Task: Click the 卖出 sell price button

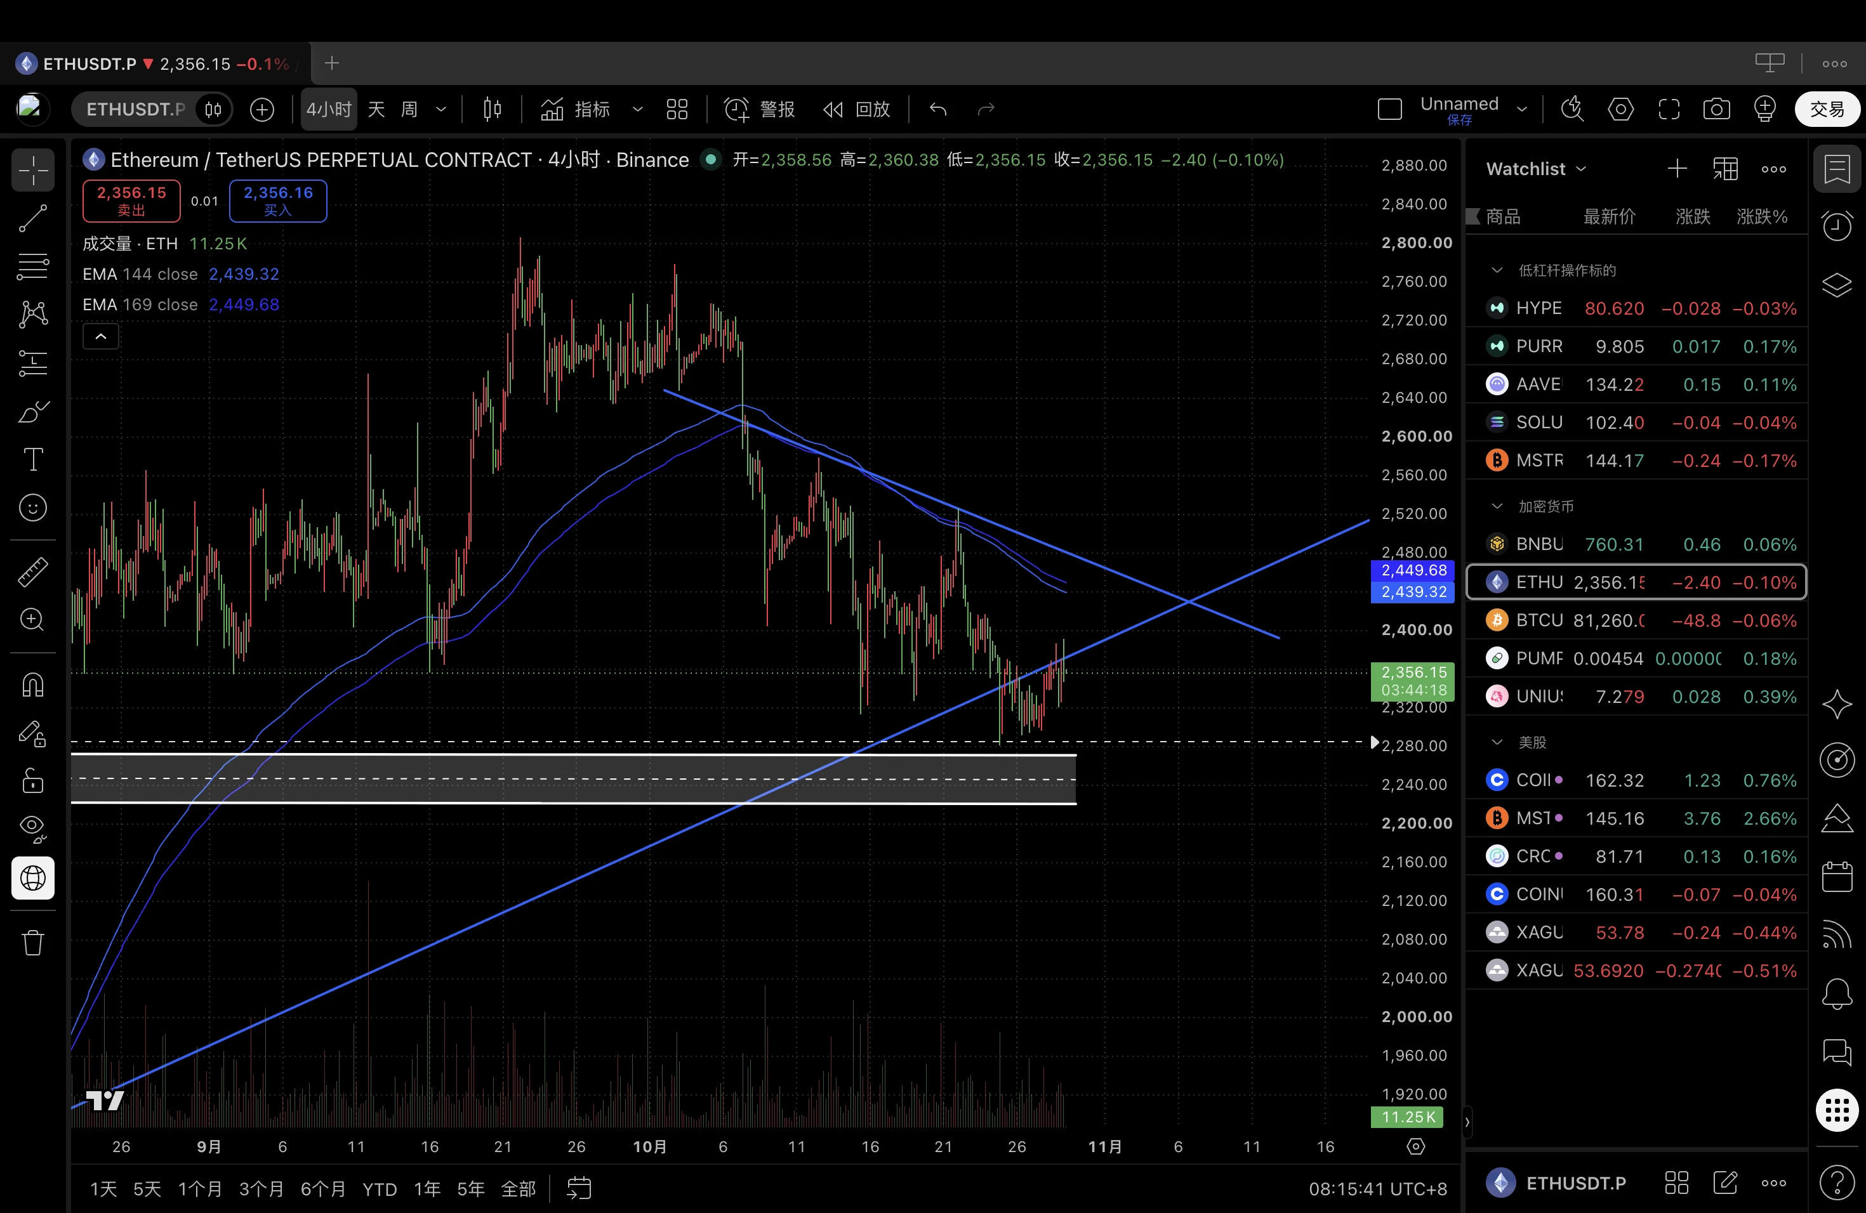Action: pos(132,200)
